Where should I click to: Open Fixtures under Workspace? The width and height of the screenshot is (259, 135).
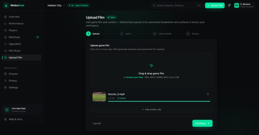click(x=22, y=74)
